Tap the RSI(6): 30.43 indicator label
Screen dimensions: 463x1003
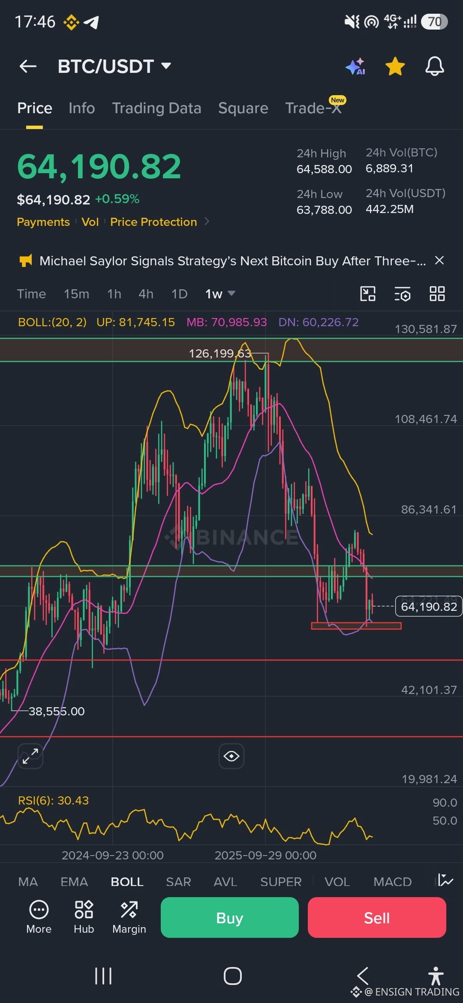point(54,801)
